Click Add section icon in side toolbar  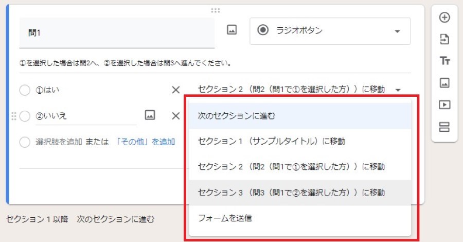[x=444, y=127]
